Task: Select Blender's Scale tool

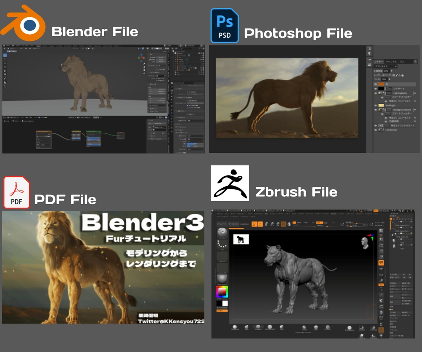Action: [x=5, y=71]
